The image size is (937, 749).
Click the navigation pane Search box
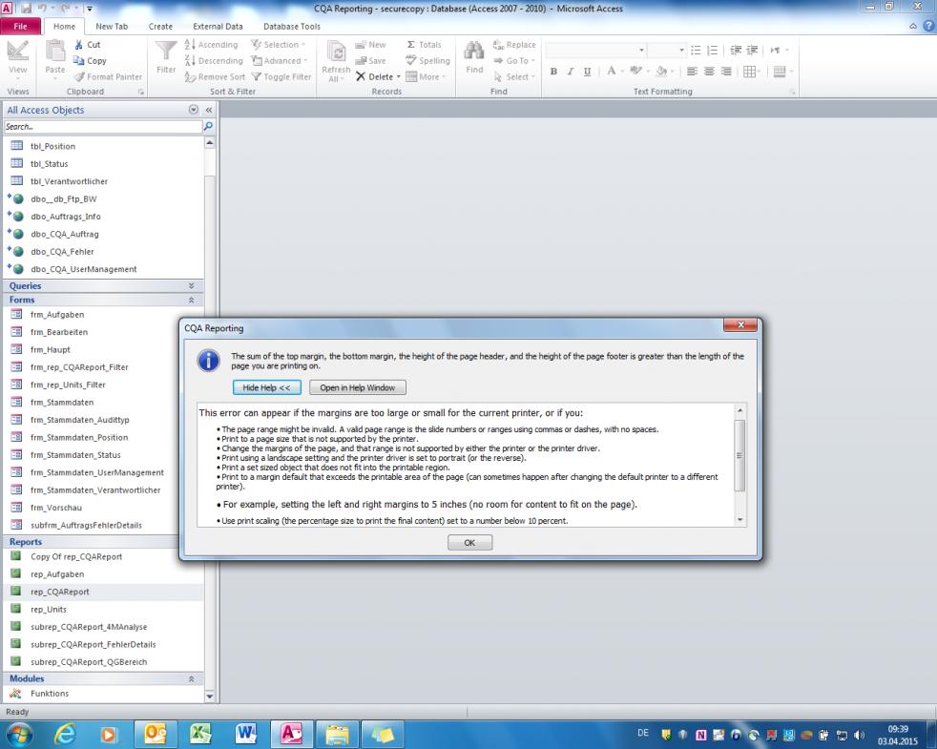click(x=103, y=127)
